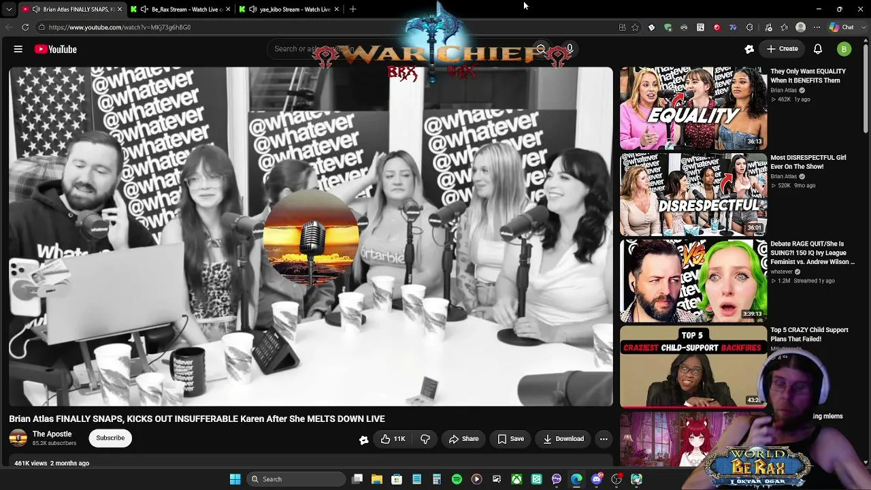This screenshot has height=490, width=871.
Task: Go to the YouTube home logo
Action: [56, 49]
